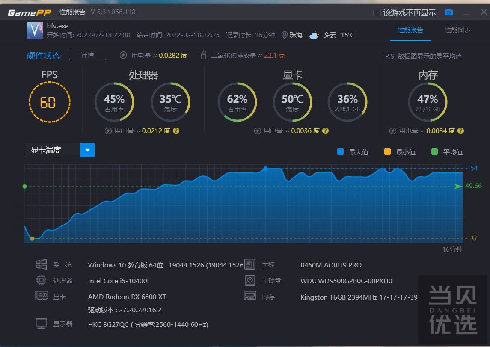Viewport: 490px width, 347px height.
Task: Expand the 显卡温度 dropdown arrow
Action: click(x=87, y=150)
